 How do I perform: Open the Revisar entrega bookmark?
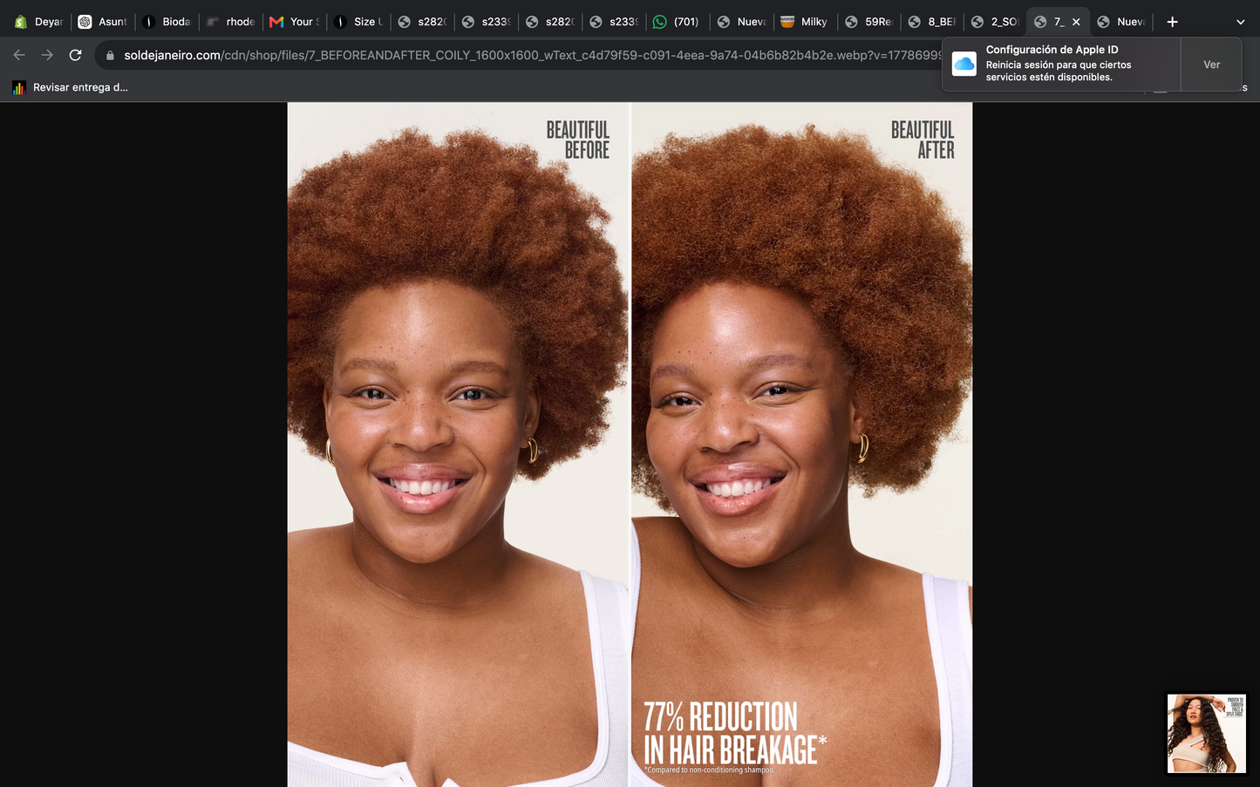pyautogui.click(x=70, y=87)
